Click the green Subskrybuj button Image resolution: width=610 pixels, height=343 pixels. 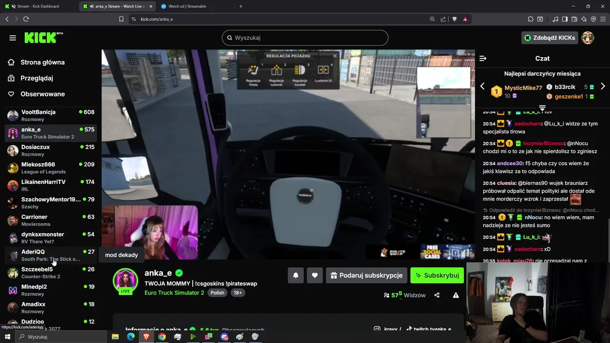[x=437, y=275]
